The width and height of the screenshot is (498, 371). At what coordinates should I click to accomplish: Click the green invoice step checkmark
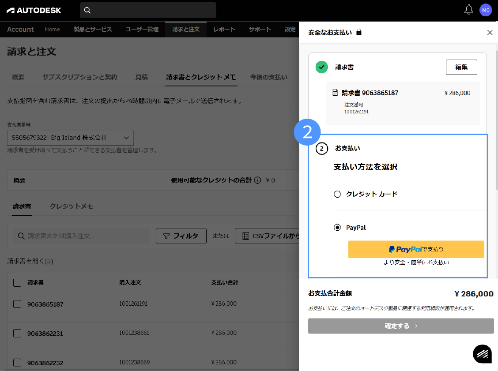(322, 67)
